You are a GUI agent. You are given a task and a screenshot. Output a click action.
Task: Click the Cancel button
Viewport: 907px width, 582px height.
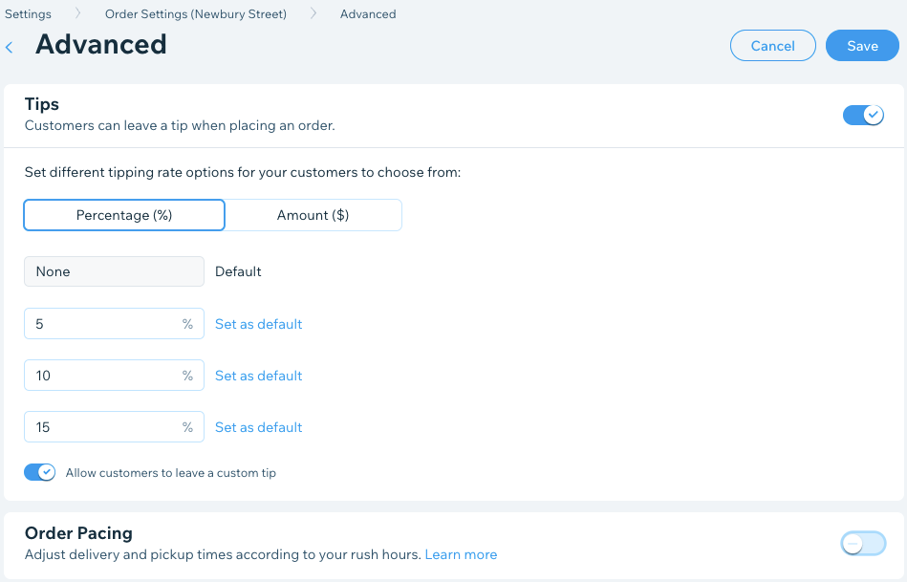(x=772, y=46)
